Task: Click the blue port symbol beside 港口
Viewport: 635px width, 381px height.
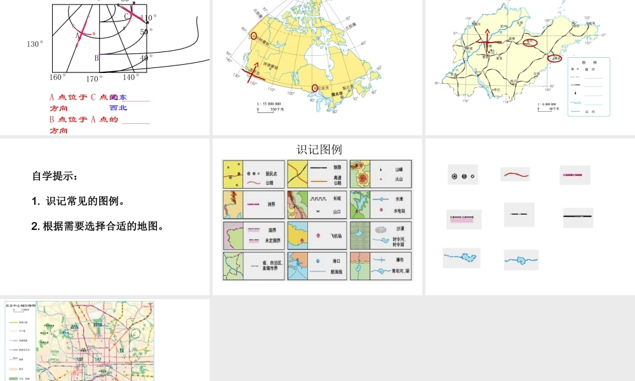Action: point(318,261)
